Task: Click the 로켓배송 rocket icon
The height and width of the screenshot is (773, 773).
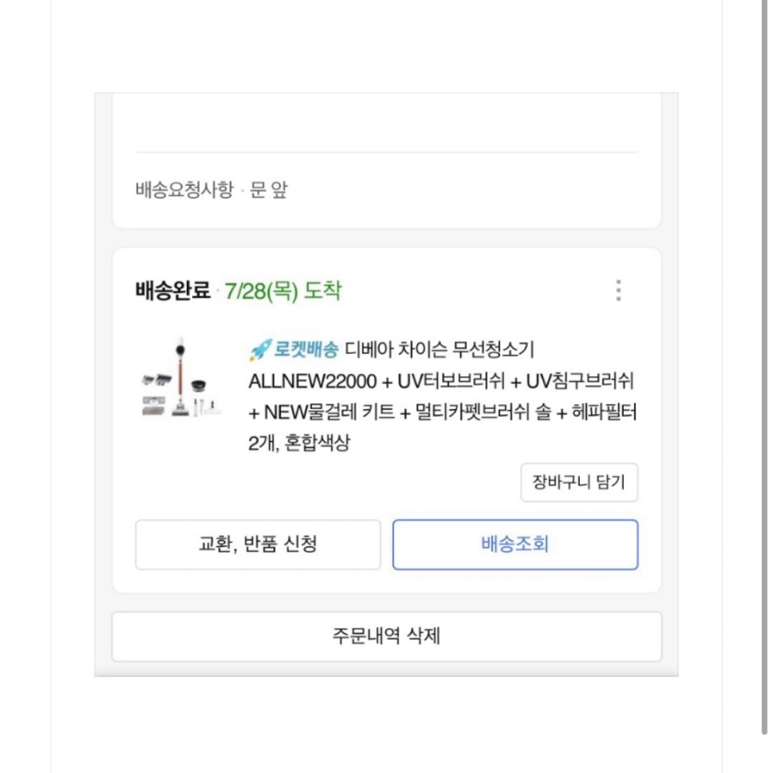Action: coord(259,348)
